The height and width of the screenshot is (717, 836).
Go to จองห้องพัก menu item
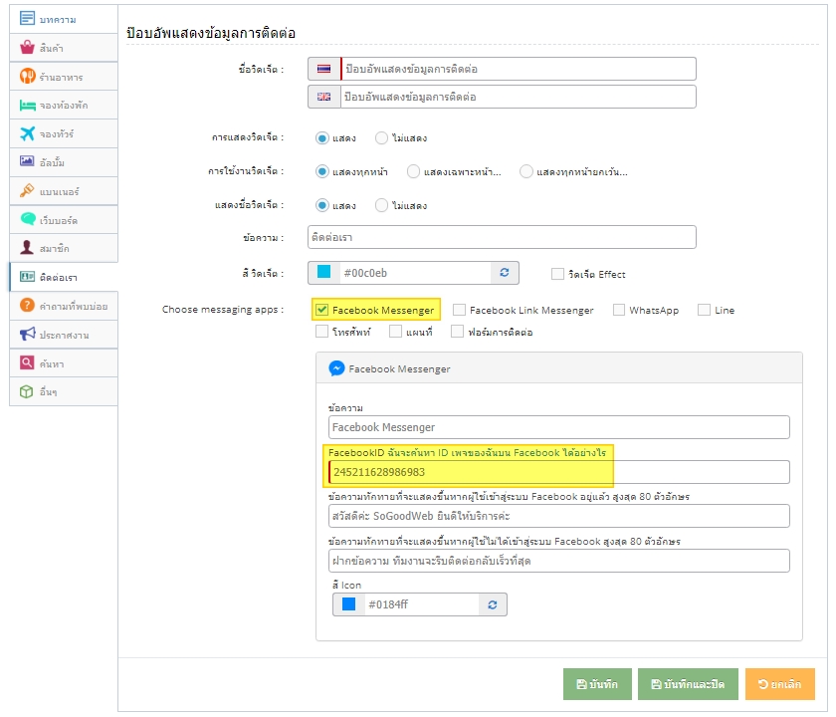pyautogui.click(x=64, y=106)
